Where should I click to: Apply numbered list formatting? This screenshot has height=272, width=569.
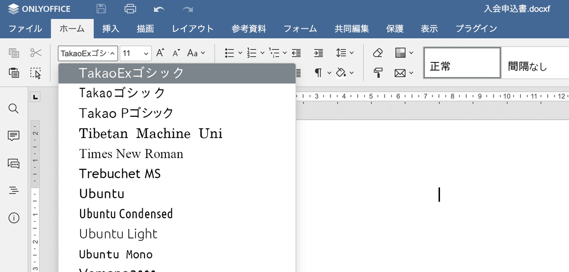pyautogui.click(x=252, y=53)
